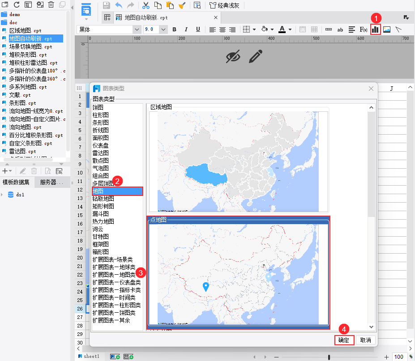Click the paint bucket fill color icon
Image resolution: width=415 pixels, height=361 pixels.
click(264, 30)
